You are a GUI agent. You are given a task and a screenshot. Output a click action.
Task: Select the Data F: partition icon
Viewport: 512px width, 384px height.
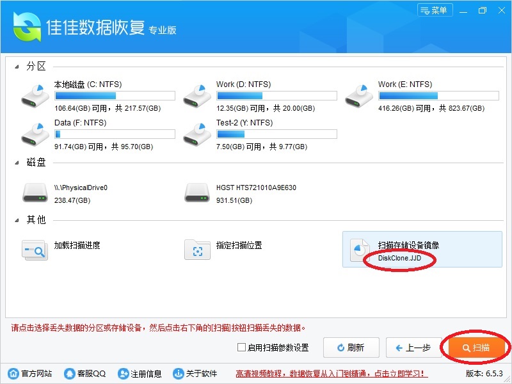point(35,134)
